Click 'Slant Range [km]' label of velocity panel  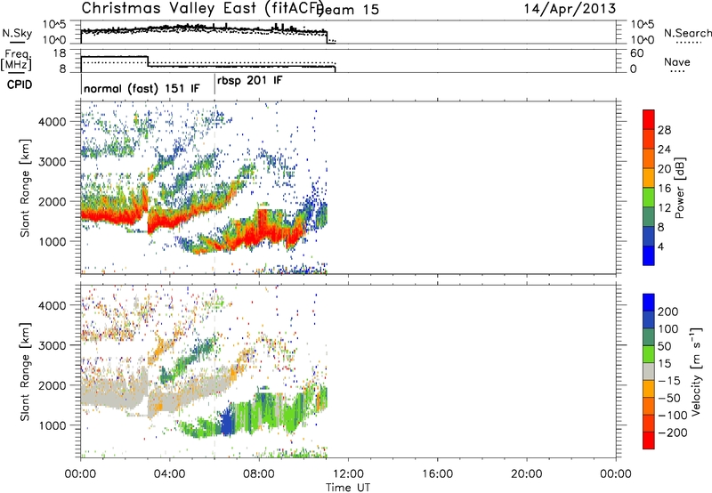click(x=25, y=372)
